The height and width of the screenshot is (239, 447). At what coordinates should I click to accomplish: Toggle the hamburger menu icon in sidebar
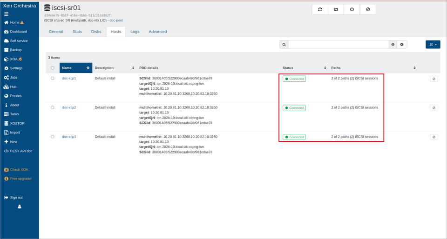click(x=6, y=14)
